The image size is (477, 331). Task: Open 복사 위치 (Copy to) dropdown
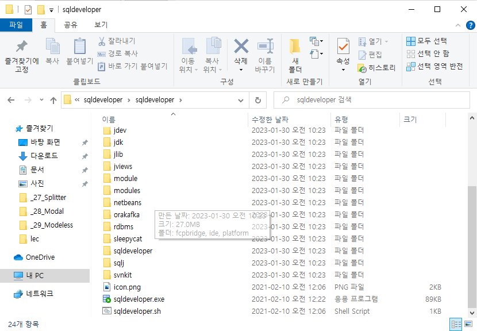pyautogui.click(x=212, y=56)
